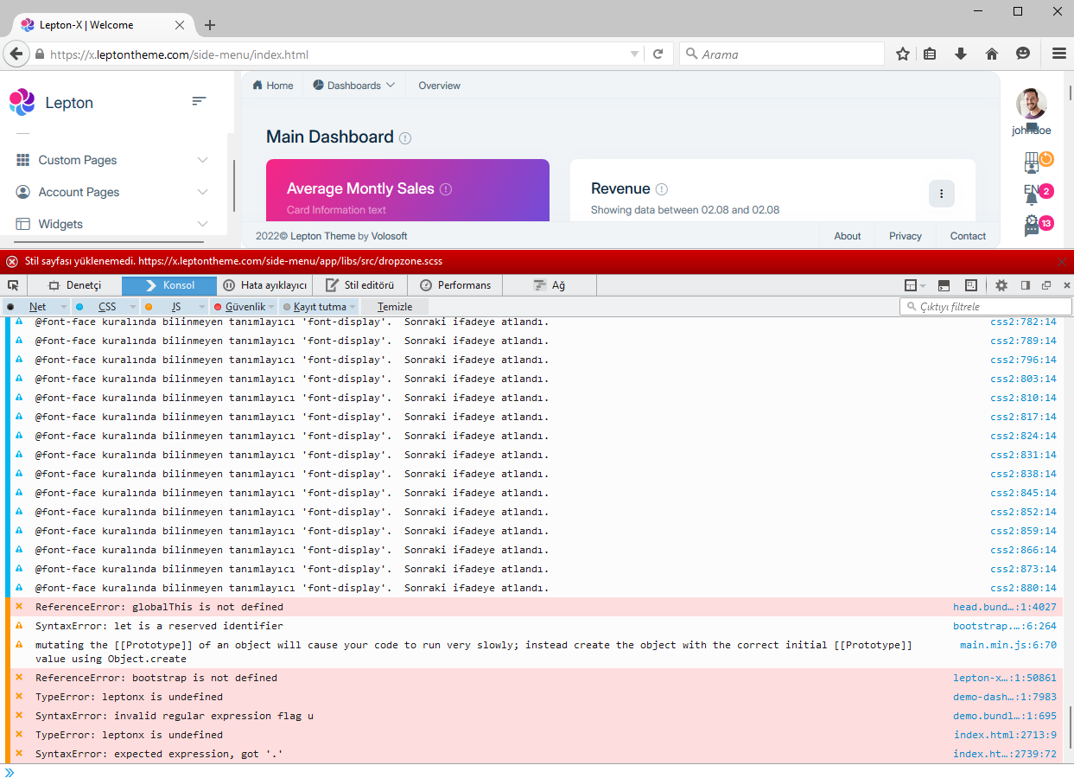1074x778 pixels.
Task: Collapse the Lepton sidebar menu icon
Action: [199, 102]
